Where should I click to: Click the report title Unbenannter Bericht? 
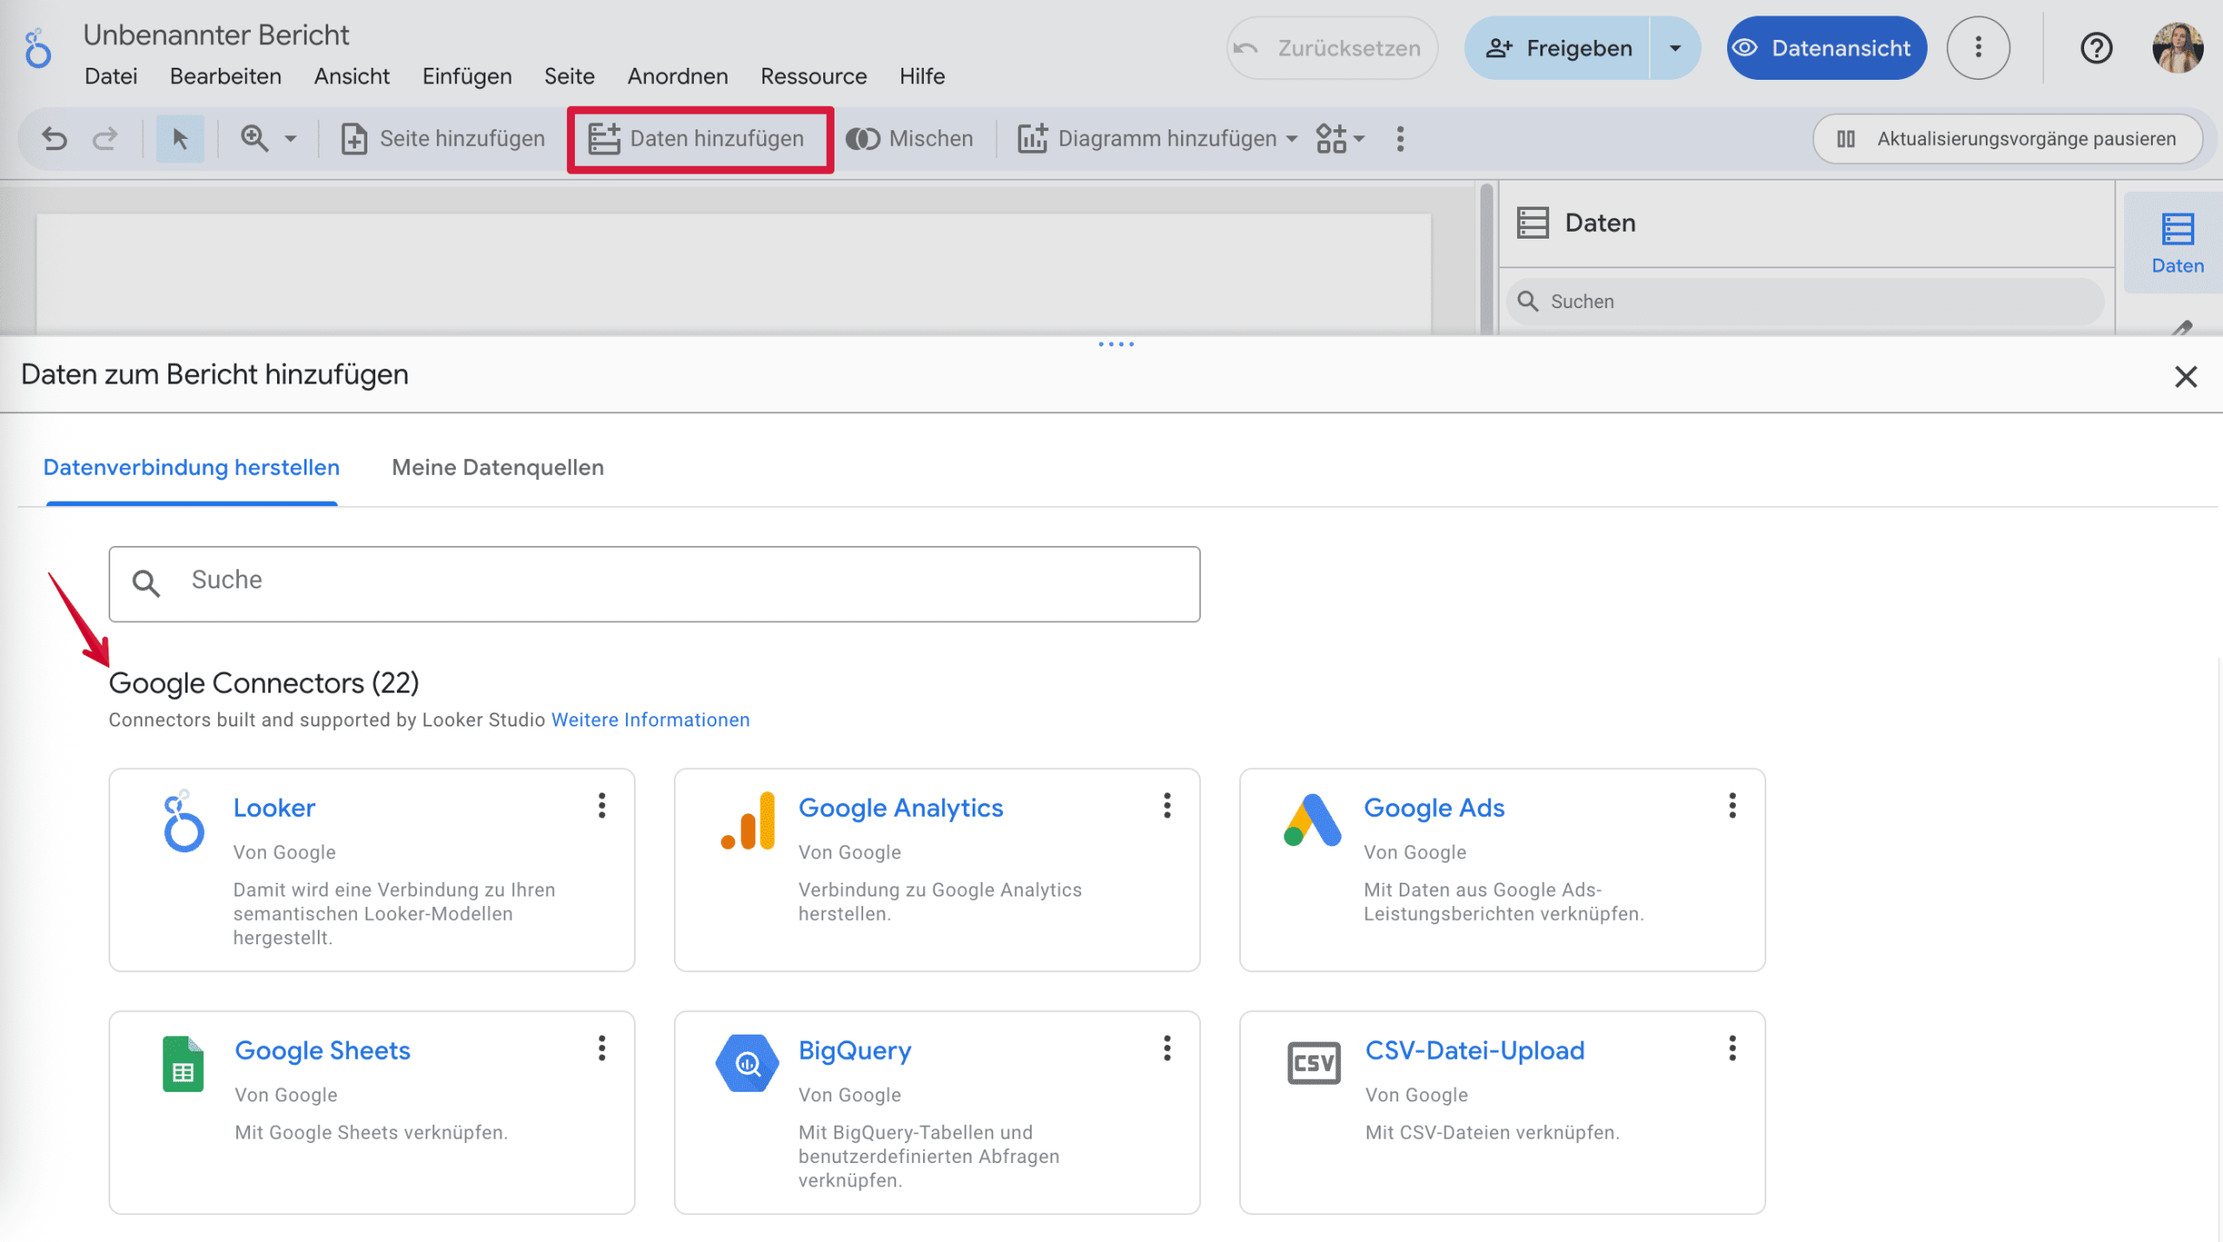coord(216,35)
